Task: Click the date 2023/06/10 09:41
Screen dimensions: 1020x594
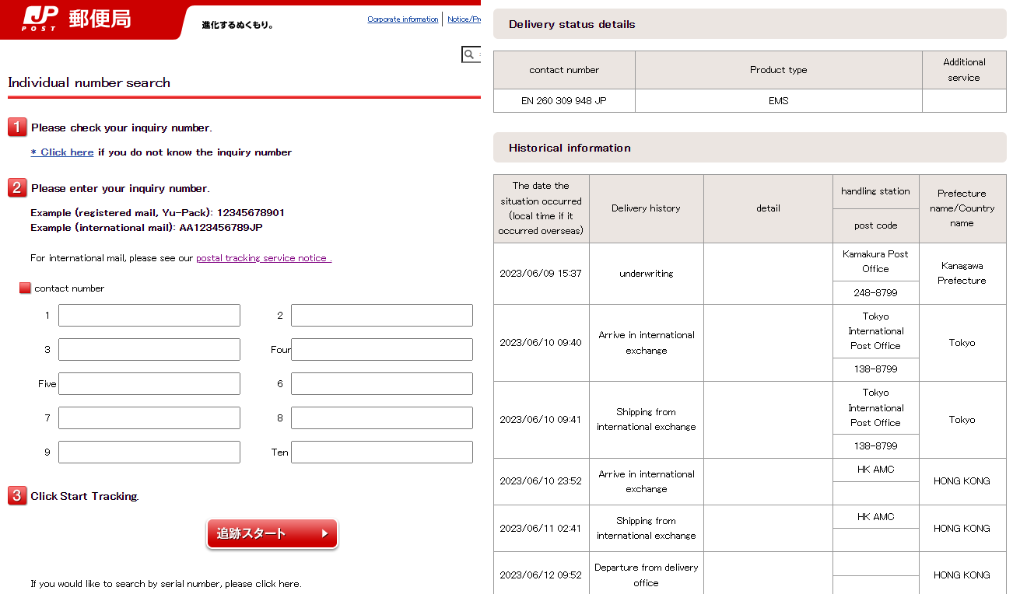Action: pos(541,420)
